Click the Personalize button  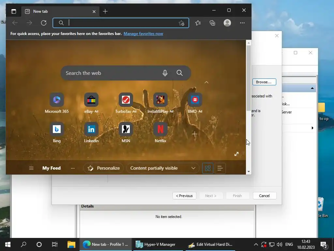coord(103,168)
